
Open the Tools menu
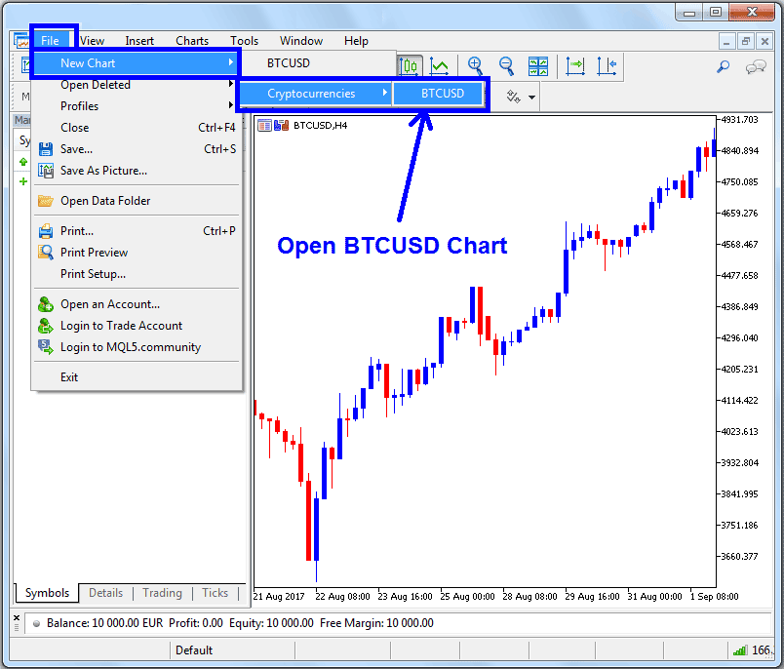tap(244, 41)
